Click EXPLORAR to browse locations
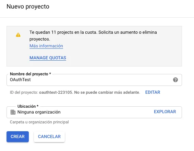Screen dimensions: 194x151 (x=165, y=112)
